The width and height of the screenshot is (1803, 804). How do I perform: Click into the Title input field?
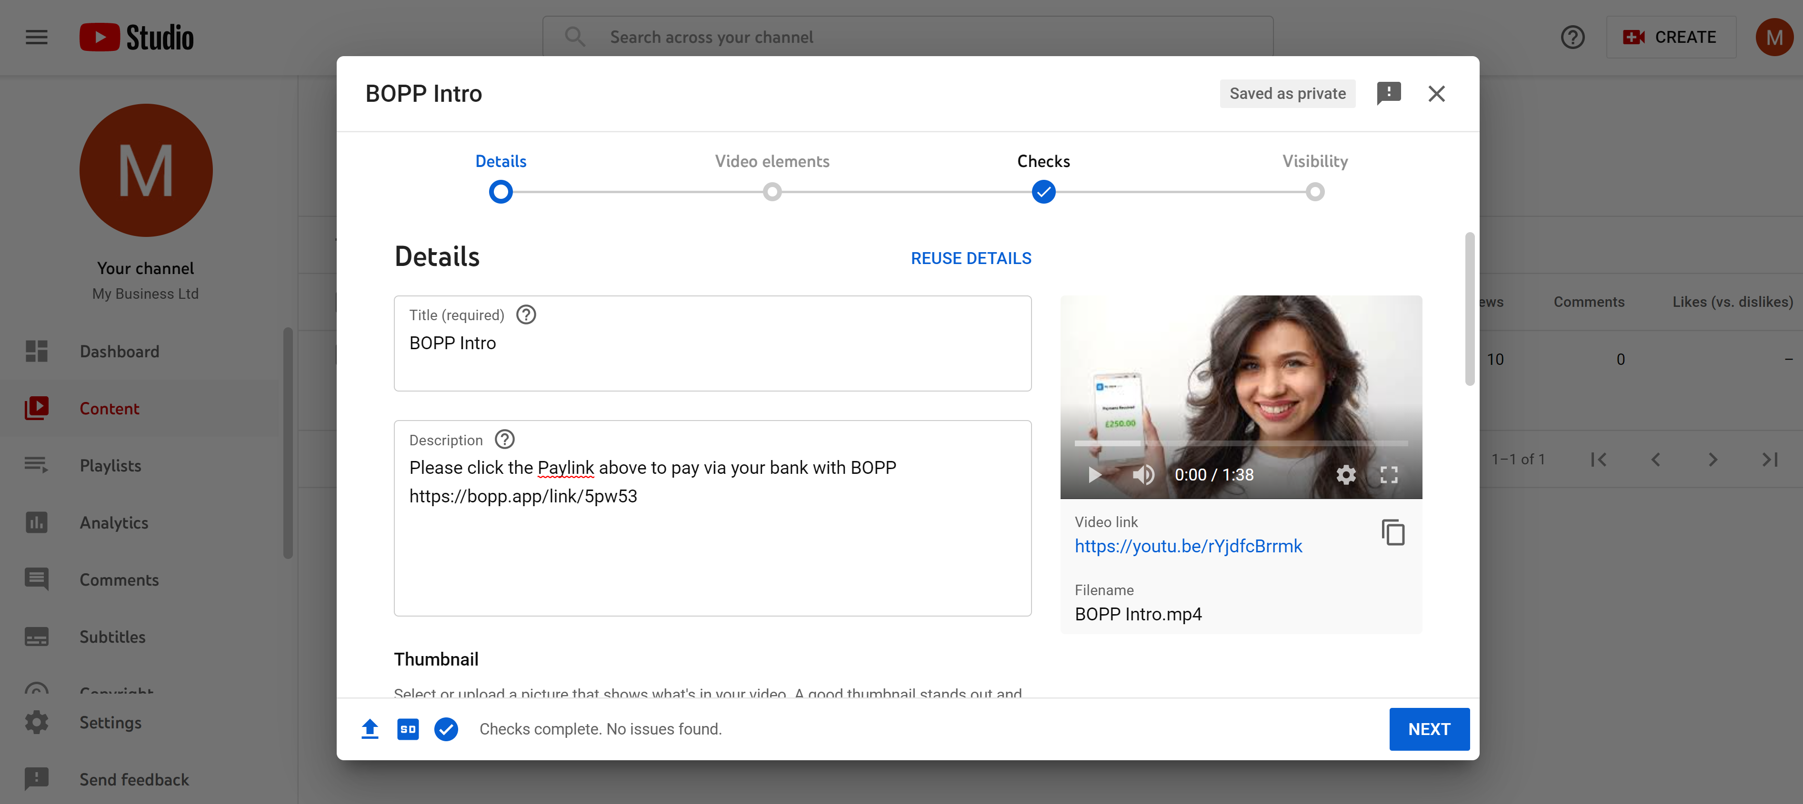click(712, 343)
